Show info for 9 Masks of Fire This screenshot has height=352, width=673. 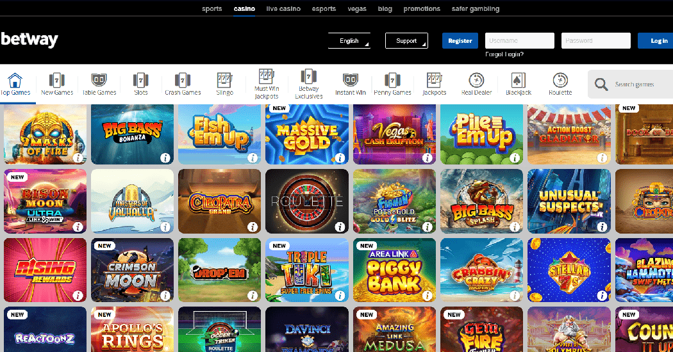coord(78,158)
